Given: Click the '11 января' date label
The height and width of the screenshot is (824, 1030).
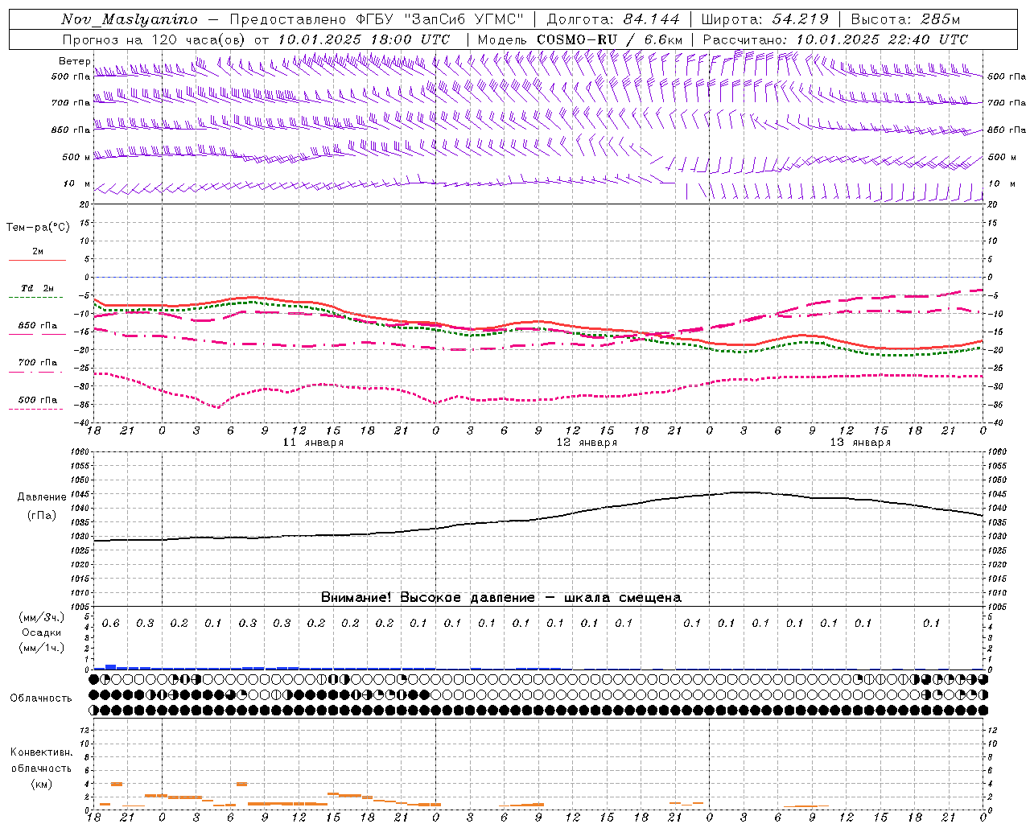Looking at the screenshot, I should pyautogui.click(x=313, y=443).
